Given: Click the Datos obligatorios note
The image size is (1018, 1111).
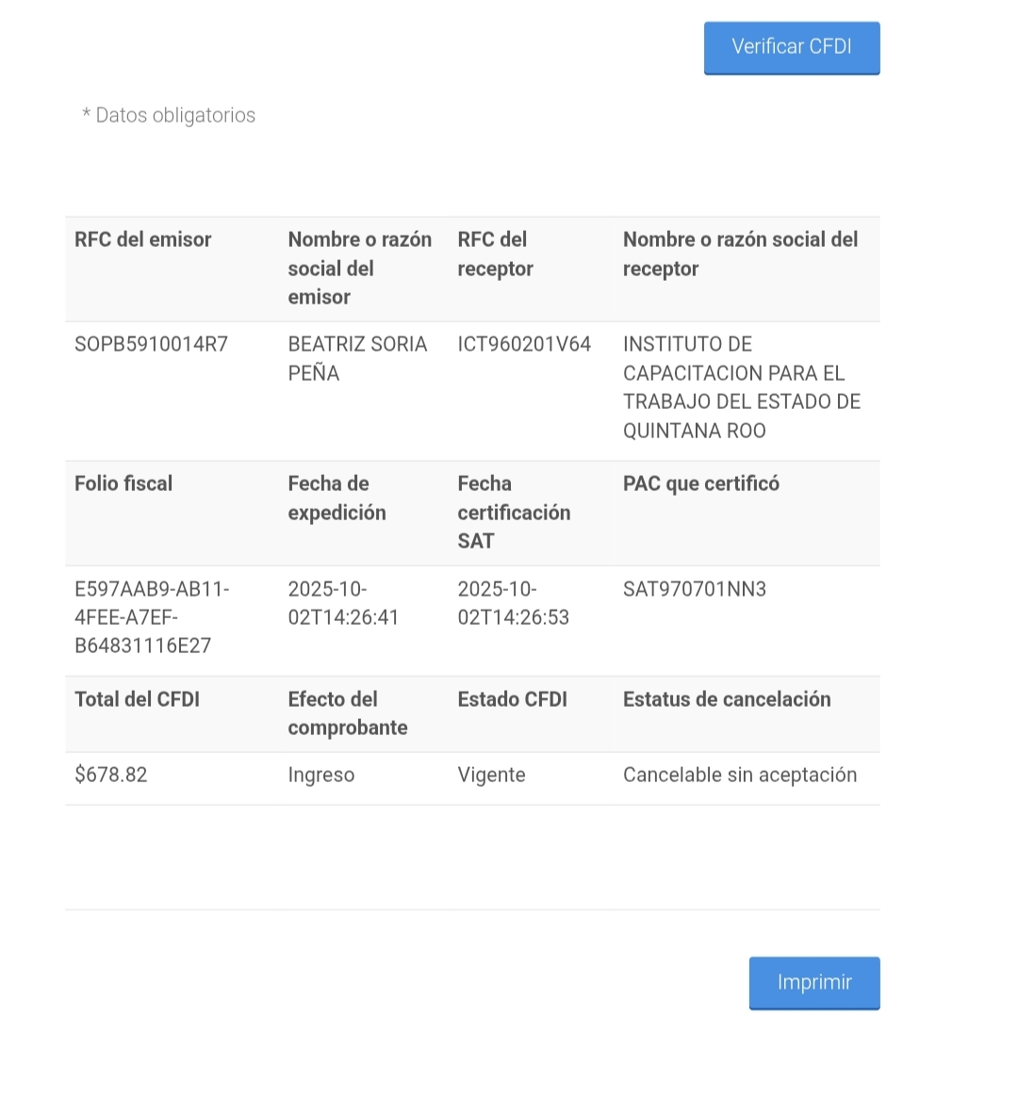Looking at the screenshot, I should pos(169,115).
